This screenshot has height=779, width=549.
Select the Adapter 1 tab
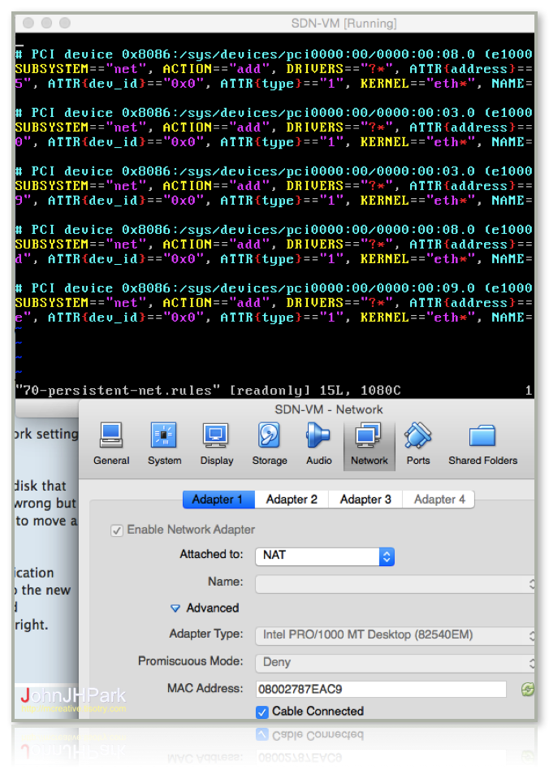point(218,500)
